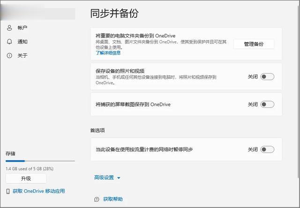Click the account person icon in sidebar
Viewport: 300px width, 208px height.
[x=9, y=28]
